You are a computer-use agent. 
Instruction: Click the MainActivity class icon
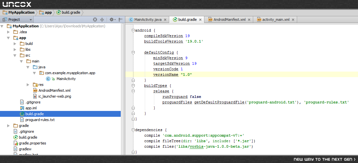pos(48,79)
